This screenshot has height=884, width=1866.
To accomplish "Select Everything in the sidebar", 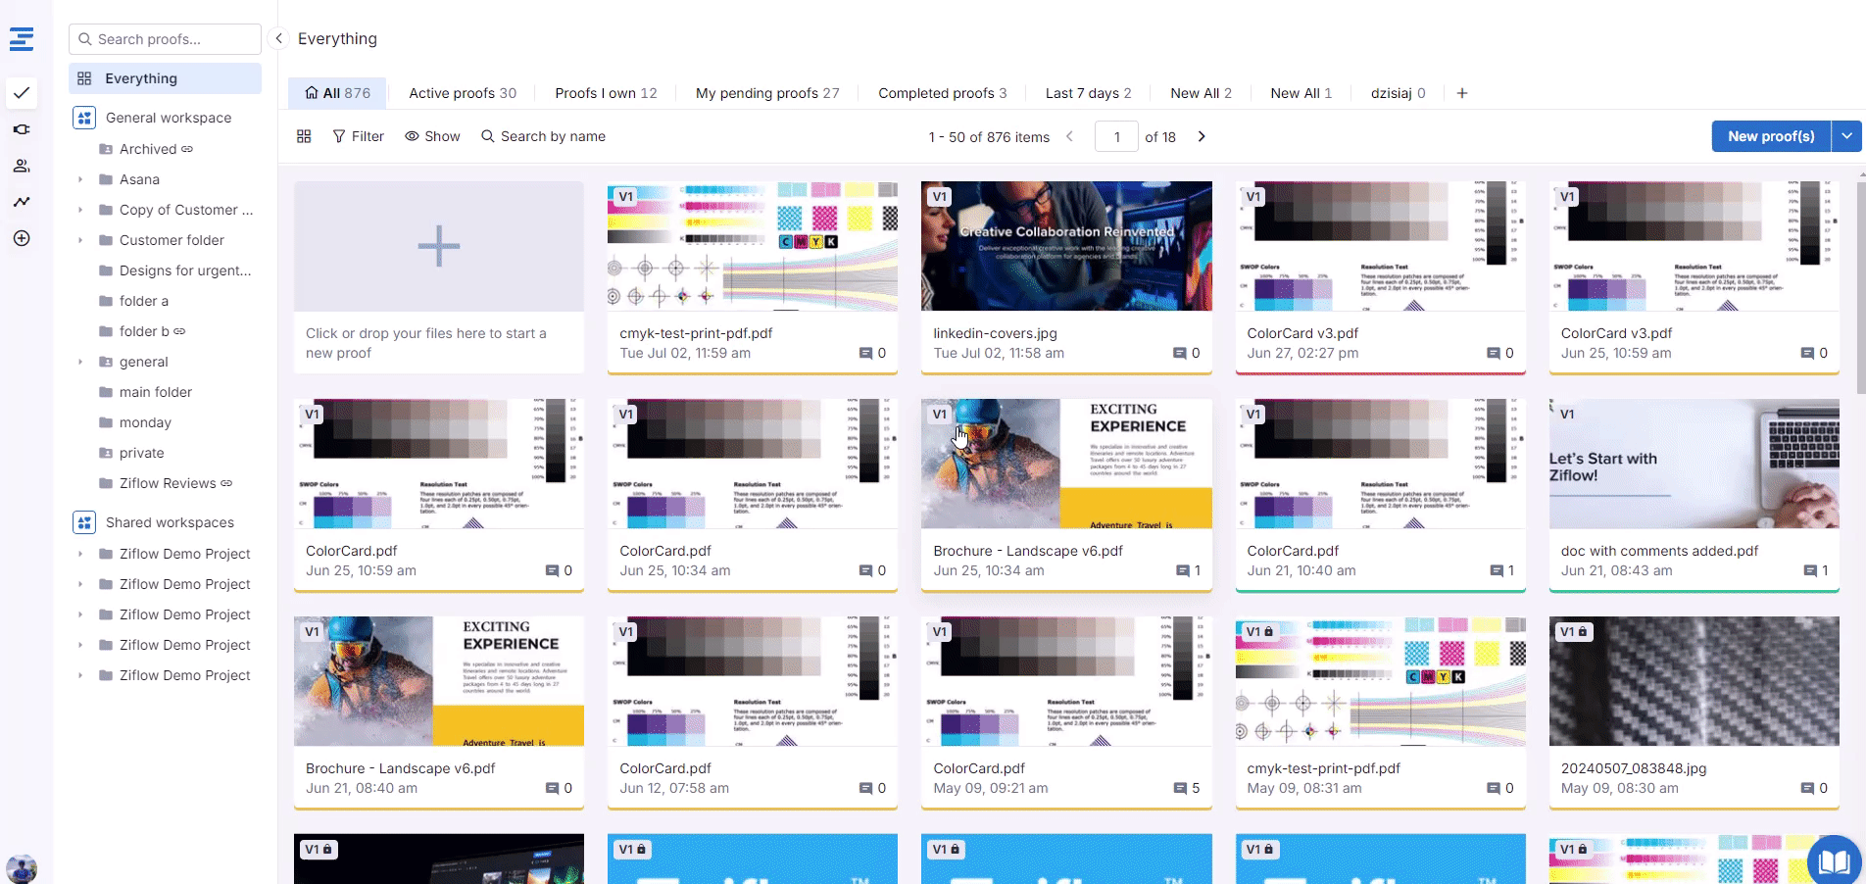I will (165, 78).
